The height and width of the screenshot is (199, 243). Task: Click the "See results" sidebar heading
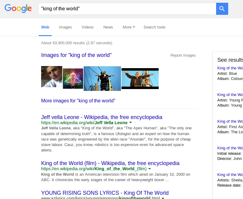230,60
